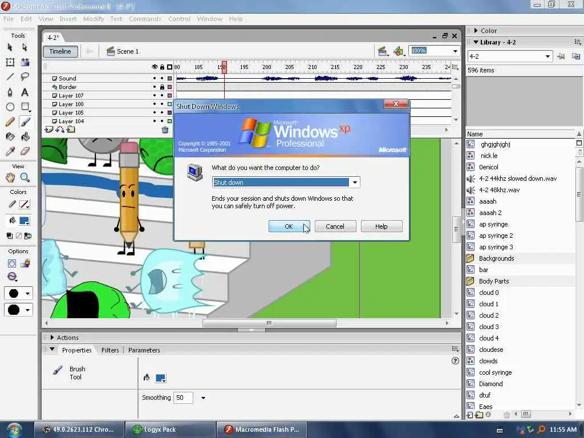Select the Eraser tool
The height and width of the screenshot is (438, 584).
point(25,151)
